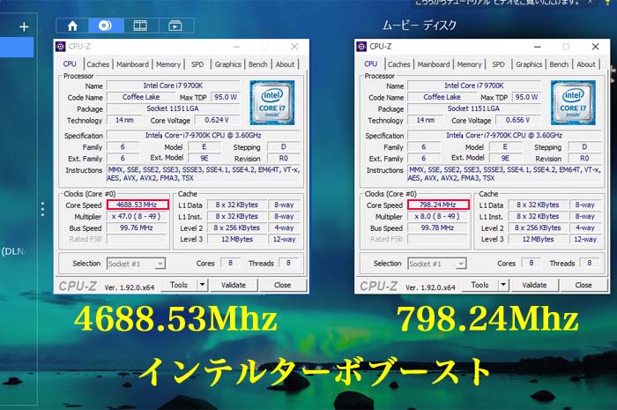Click Core Speed 798.24 MHz value field
Screen dimensions: 617x410
click(438, 205)
